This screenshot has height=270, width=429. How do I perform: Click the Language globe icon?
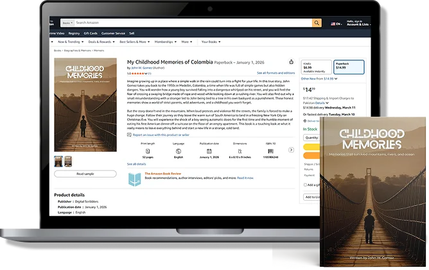tap(179, 151)
